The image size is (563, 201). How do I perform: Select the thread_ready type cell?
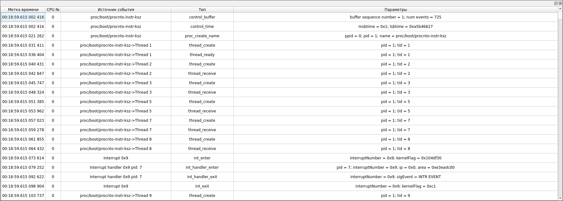coord(202,55)
